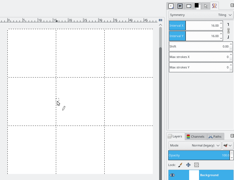Open the dock tab with small window icon

coord(189,6)
